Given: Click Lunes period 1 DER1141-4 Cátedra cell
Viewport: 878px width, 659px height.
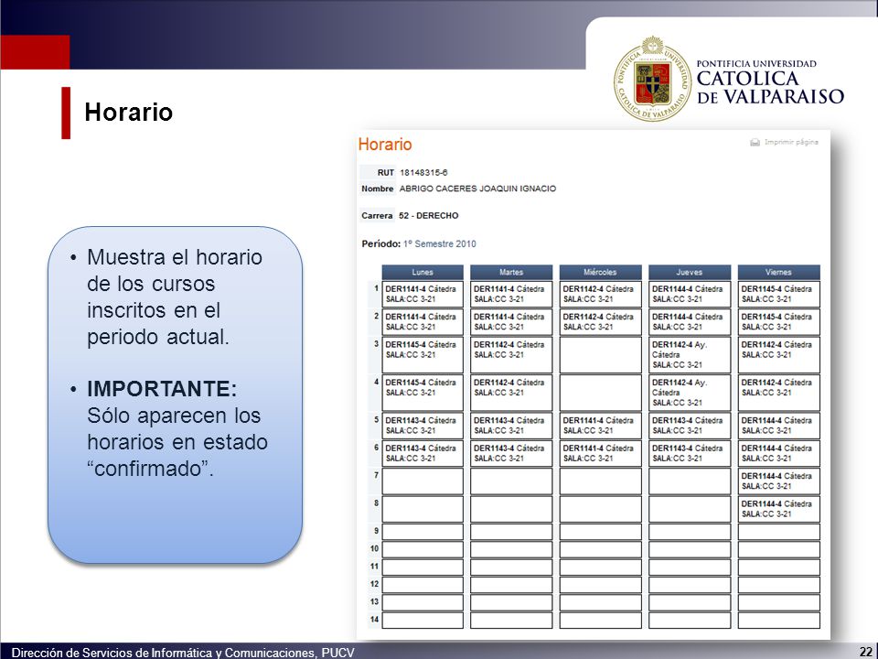Looking at the screenshot, I should (423, 294).
